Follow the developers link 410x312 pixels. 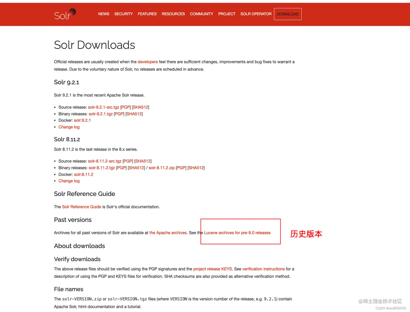pos(148,62)
